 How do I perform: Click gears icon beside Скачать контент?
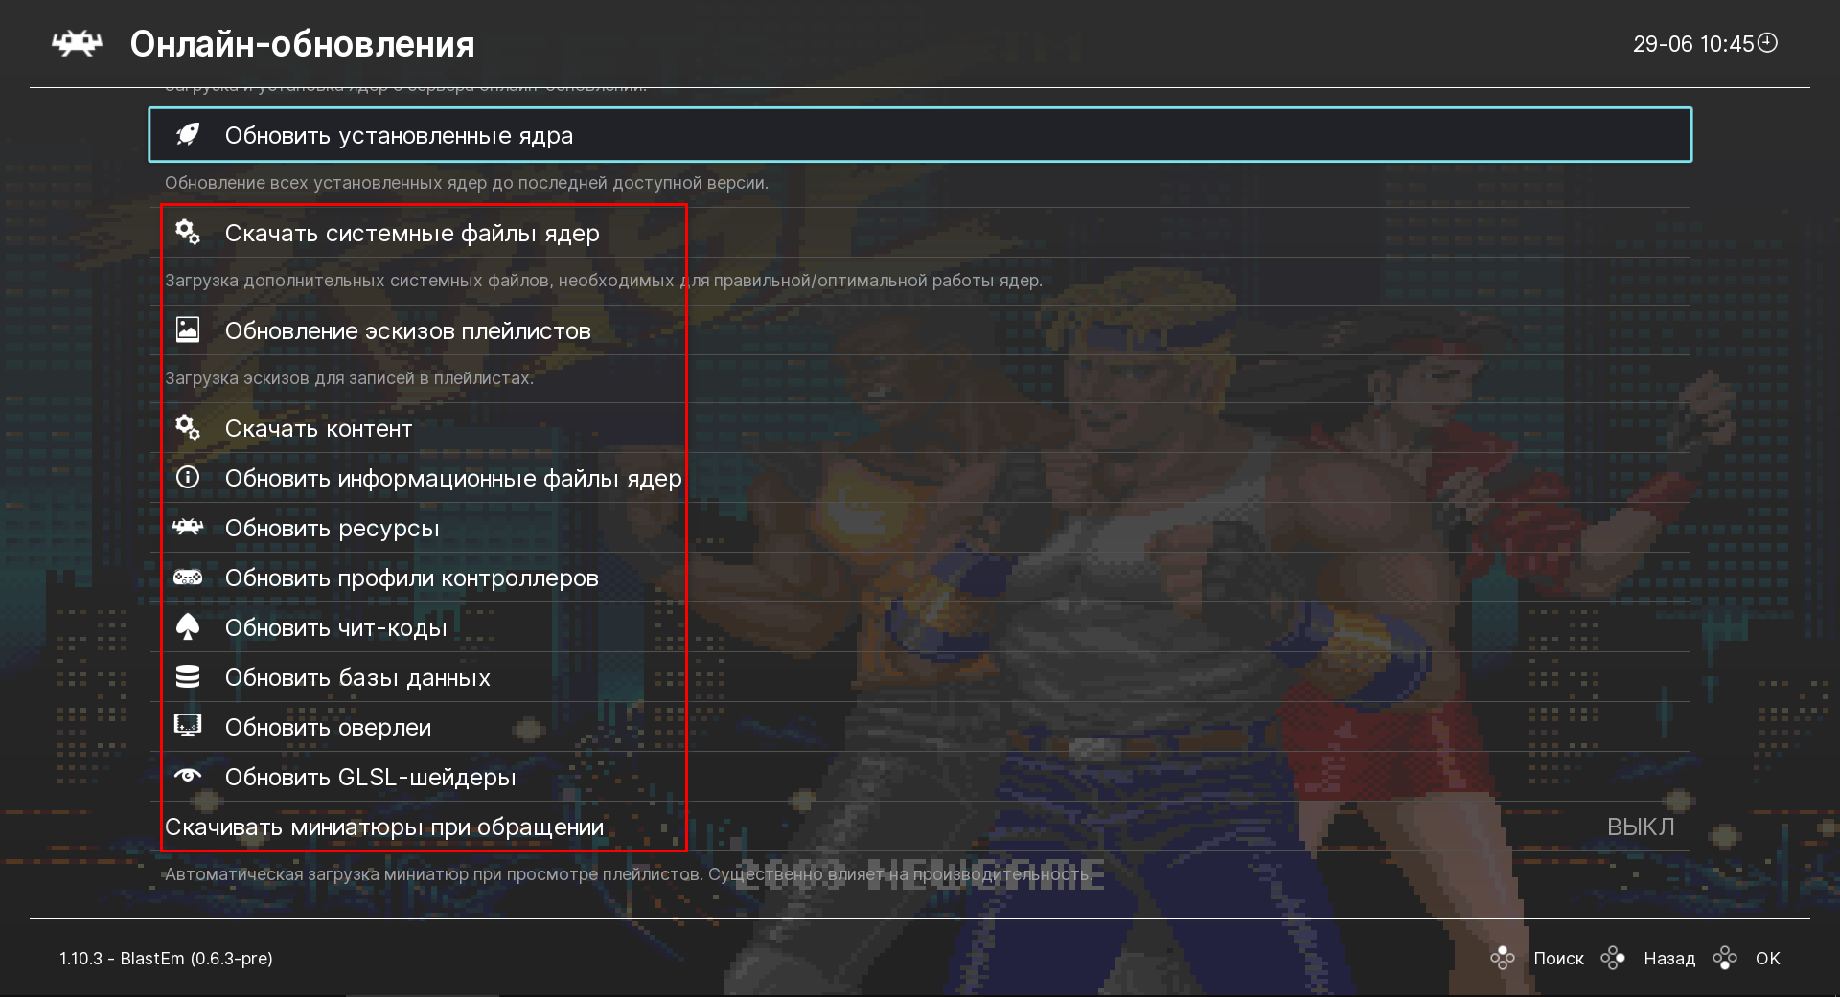[x=188, y=428]
